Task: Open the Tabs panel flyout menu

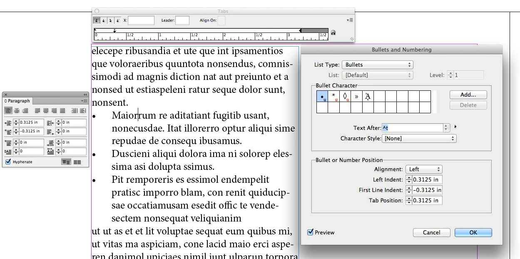Action: point(350,20)
